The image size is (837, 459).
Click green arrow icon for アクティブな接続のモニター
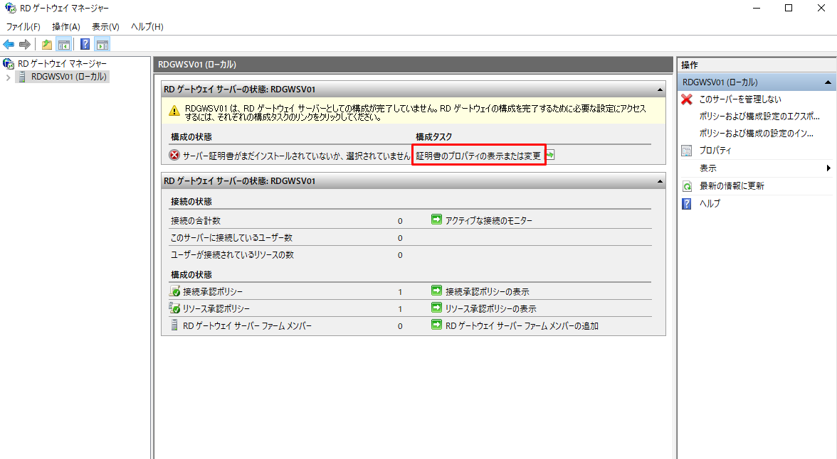click(437, 220)
